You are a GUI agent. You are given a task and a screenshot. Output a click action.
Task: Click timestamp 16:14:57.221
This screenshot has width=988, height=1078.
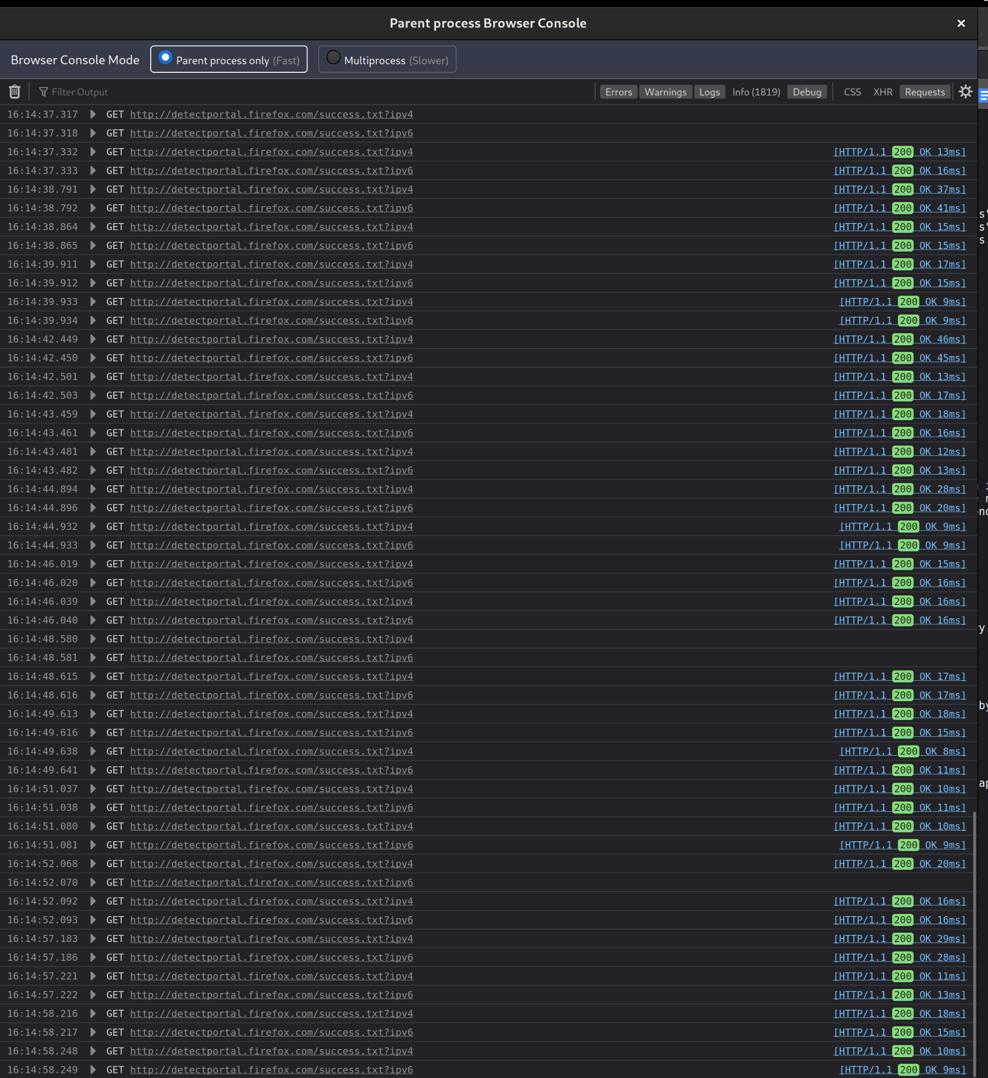click(x=42, y=976)
